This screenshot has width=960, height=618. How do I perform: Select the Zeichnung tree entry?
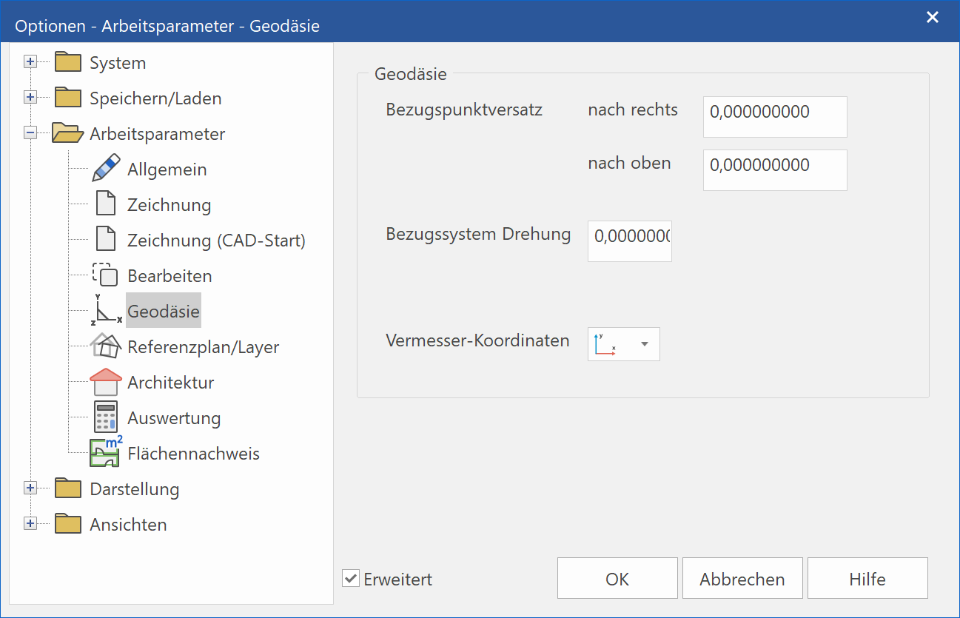[x=169, y=205]
